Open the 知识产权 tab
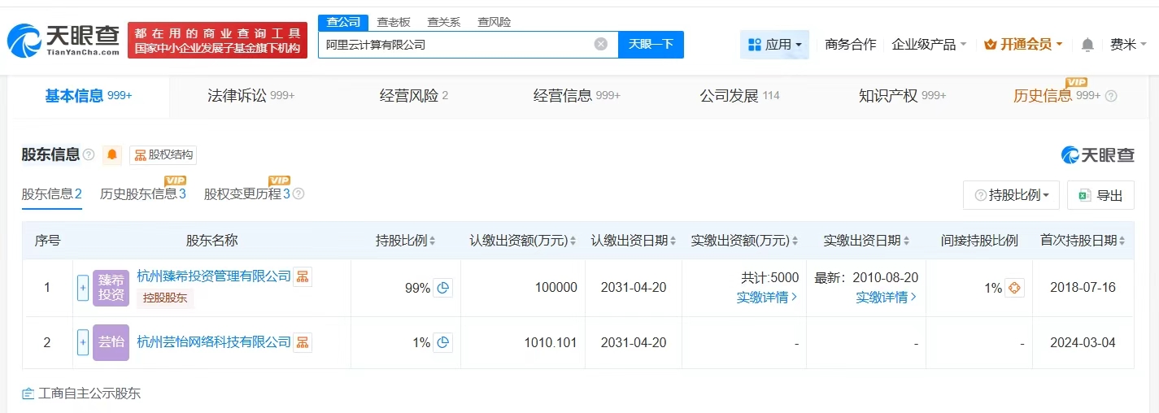The image size is (1159, 413). click(902, 96)
